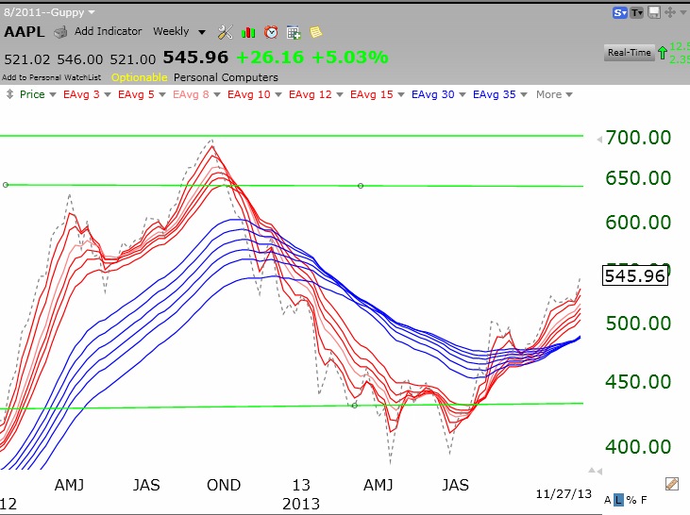The image size is (690, 515).
Task: Click the print chart icon beside AAPL
Action: coord(60,33)
